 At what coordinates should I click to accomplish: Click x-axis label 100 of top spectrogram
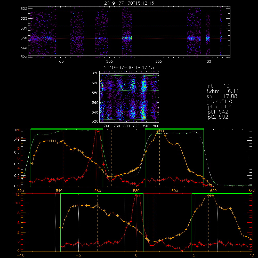coord(60,62)
